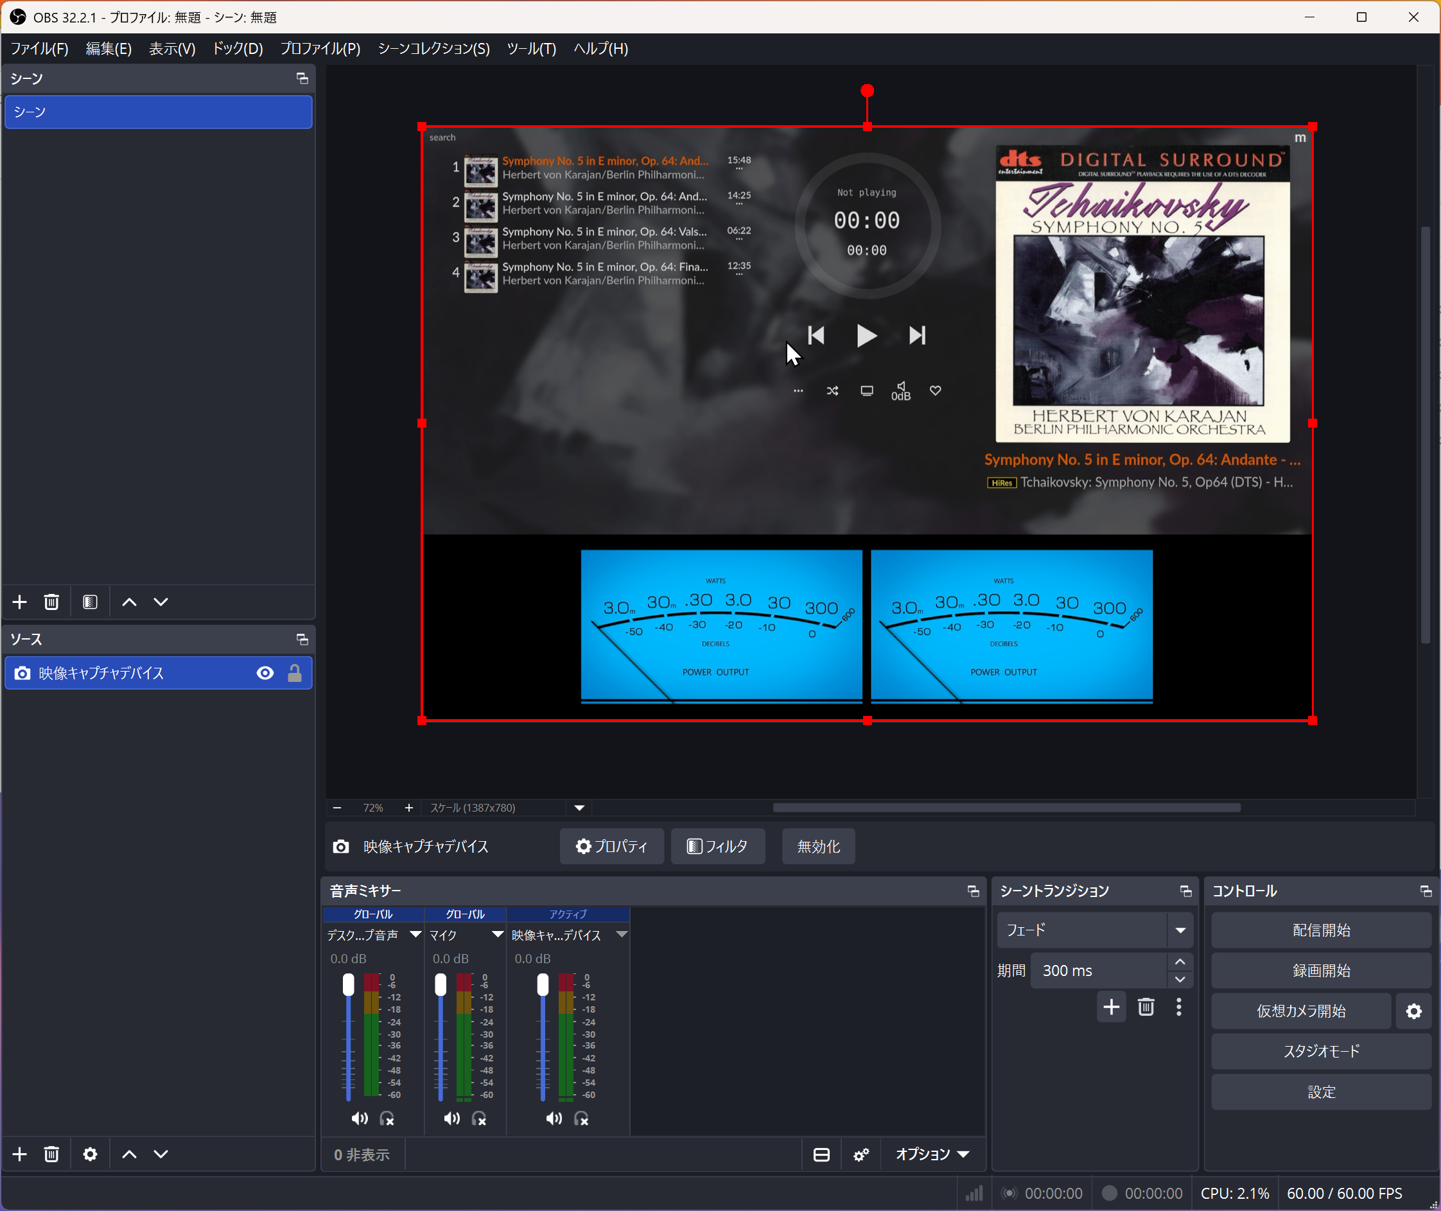The image size is (1441, 1211).
Task: Expand the フェード transition dropdown
Action: [x=1180, y=930]
